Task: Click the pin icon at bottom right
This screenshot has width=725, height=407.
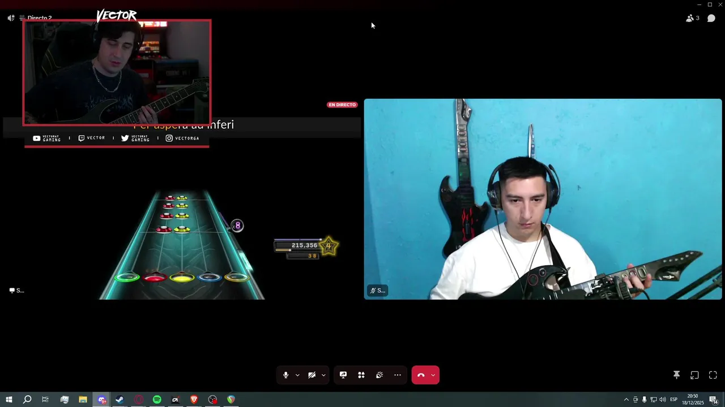Action: click(x=676, y=375)
